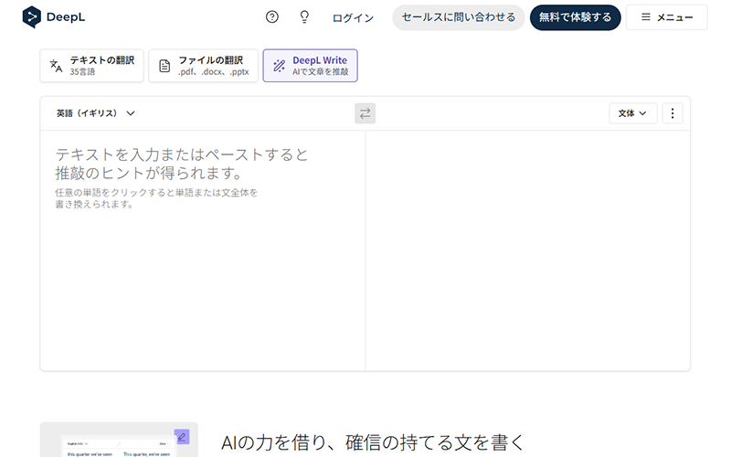This screenshot has width=731, height=457.
Task: Click the lightbulb tips icon
Action: coord(304,17)
